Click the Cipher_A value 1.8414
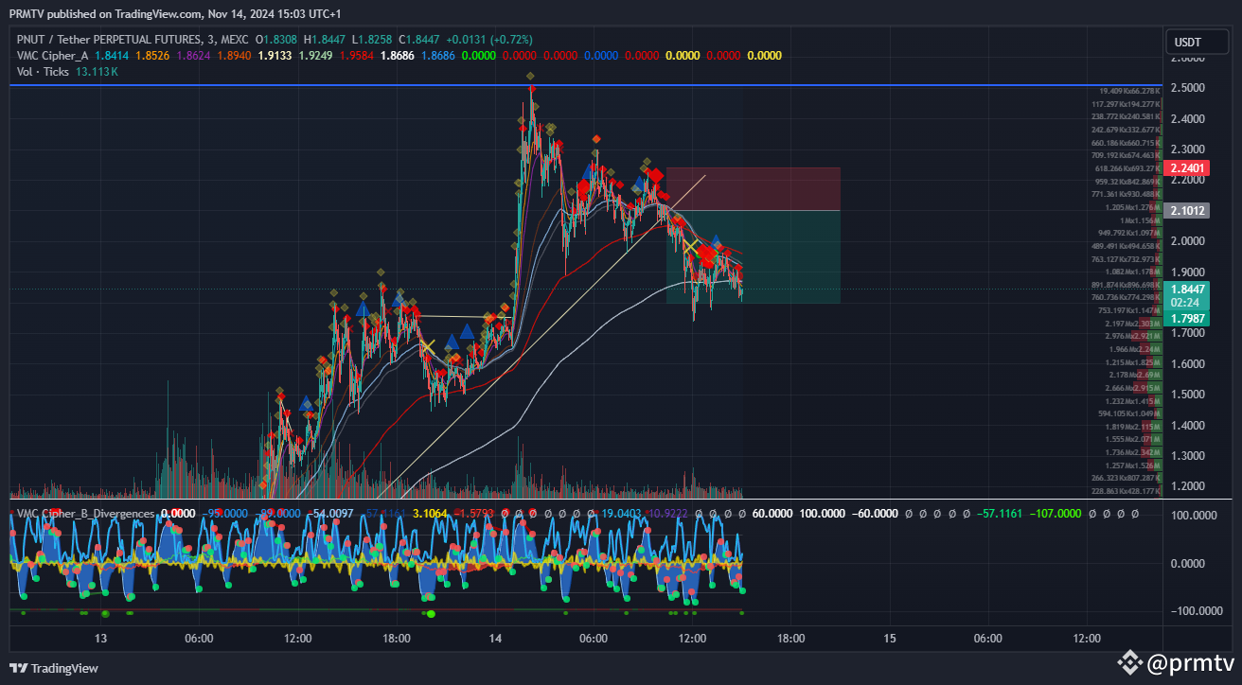This screenshot has height=685, width=1242. (x=114, y=56)
